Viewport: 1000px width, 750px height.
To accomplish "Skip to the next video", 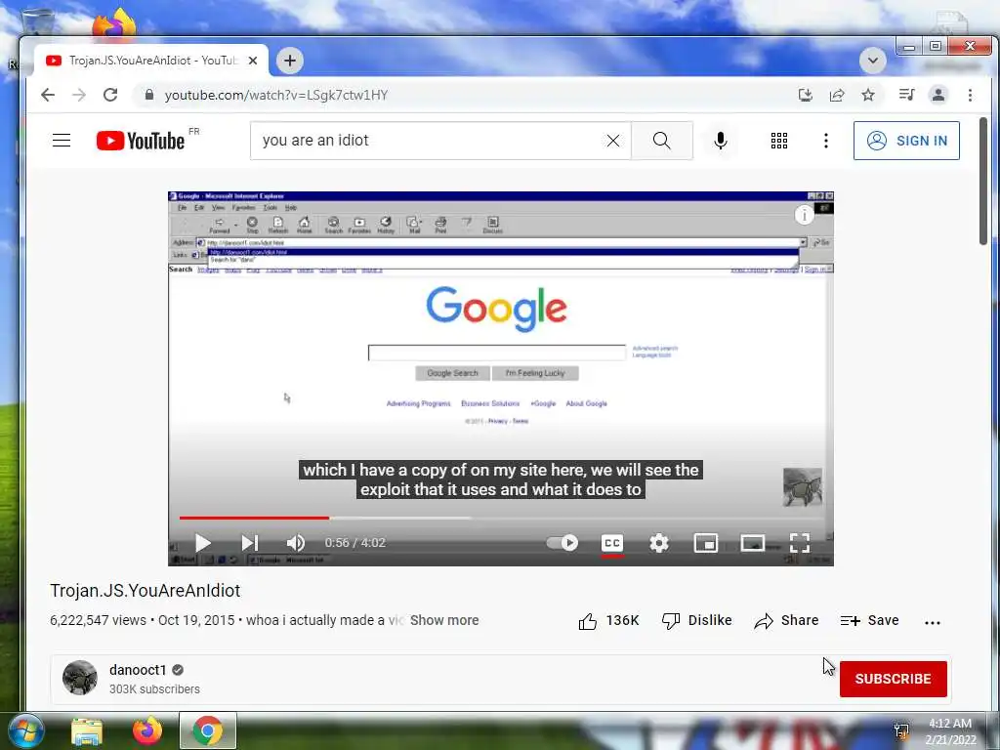I will pos(249,543).
